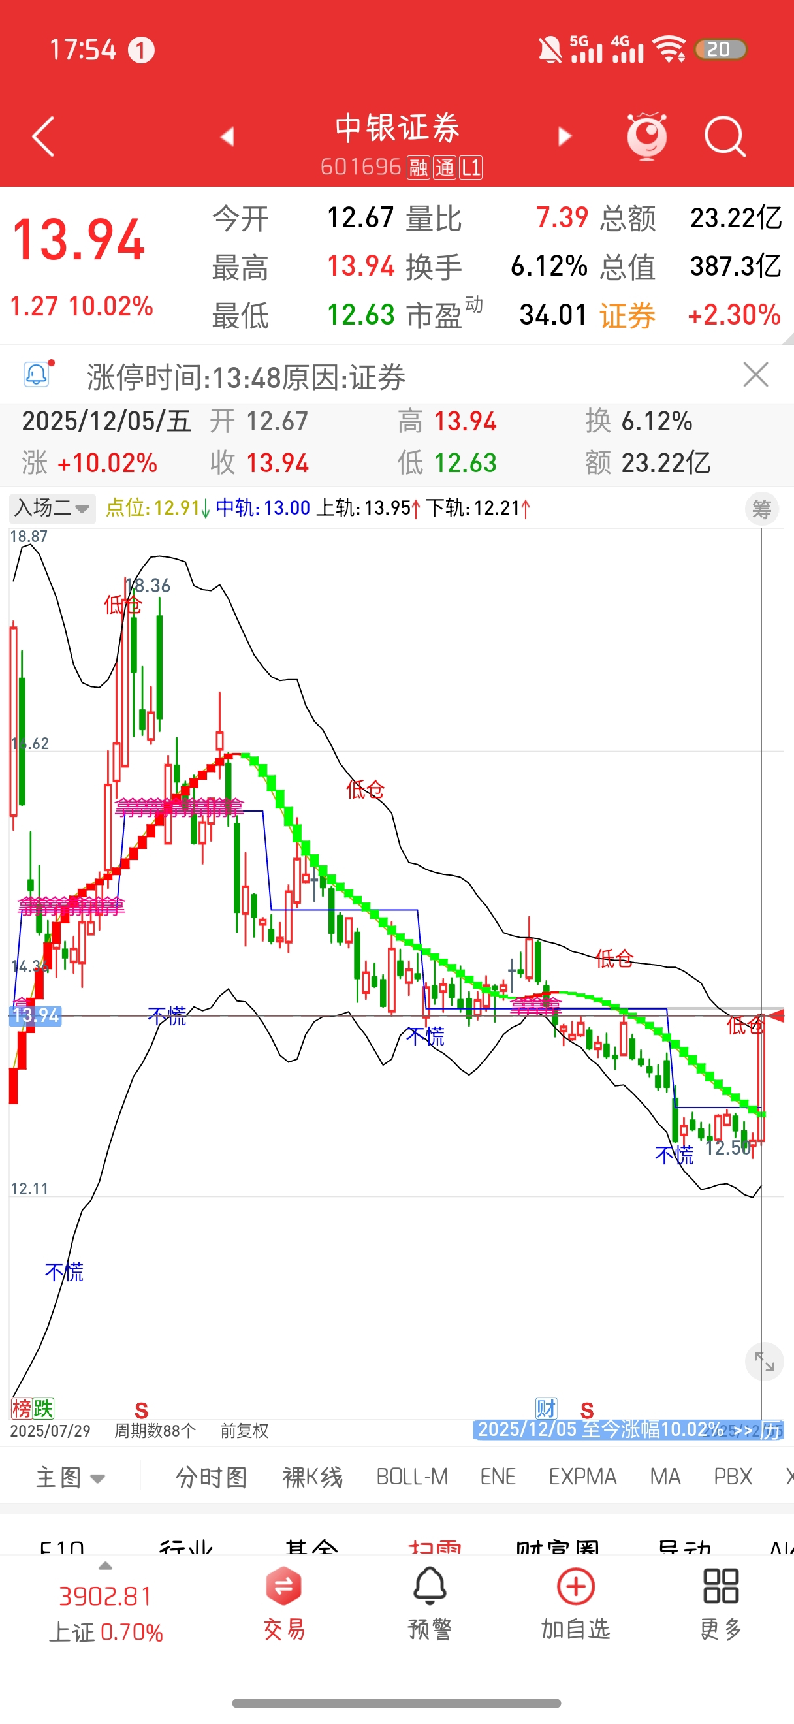Open the 主图 dropdown
This screenshot has width=794, height=1724.
(71, 1477)
